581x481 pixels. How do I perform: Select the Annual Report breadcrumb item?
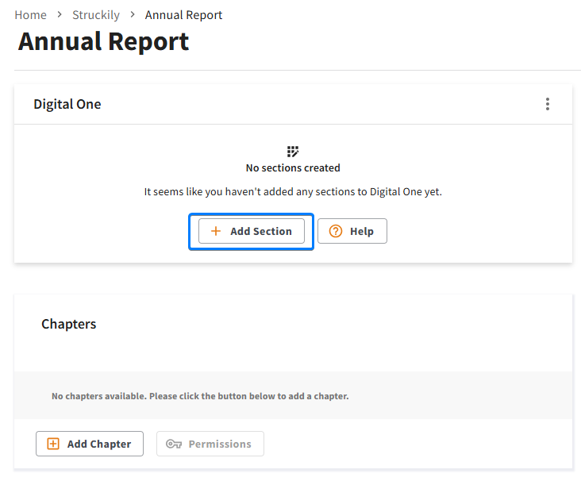[x=183, y=15]
